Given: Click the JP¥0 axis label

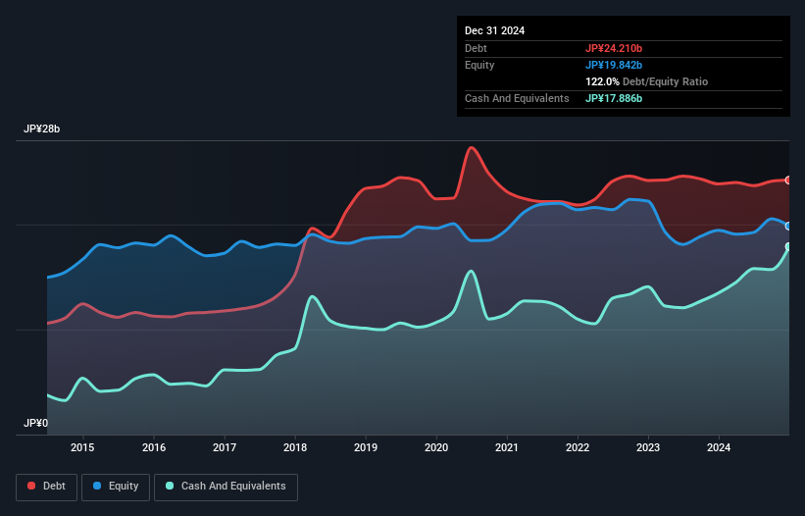Looking at the screenshot, I should (35, 423).
